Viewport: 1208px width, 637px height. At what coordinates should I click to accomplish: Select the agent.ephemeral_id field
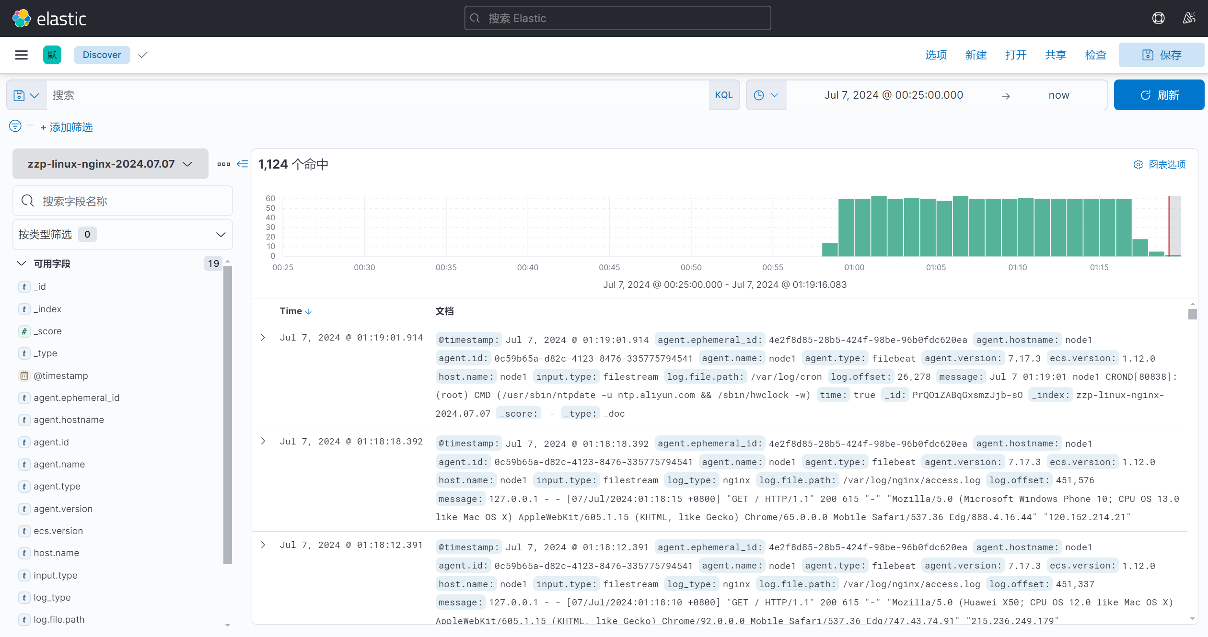[x=77, y=398]
